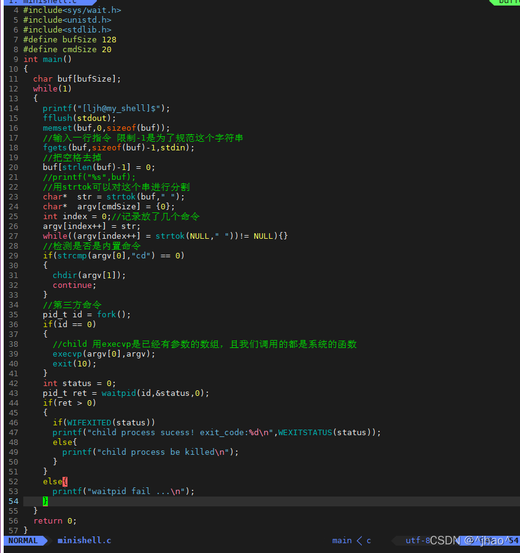Click the minishell.c filename in status line

click(x=84, y=540)
